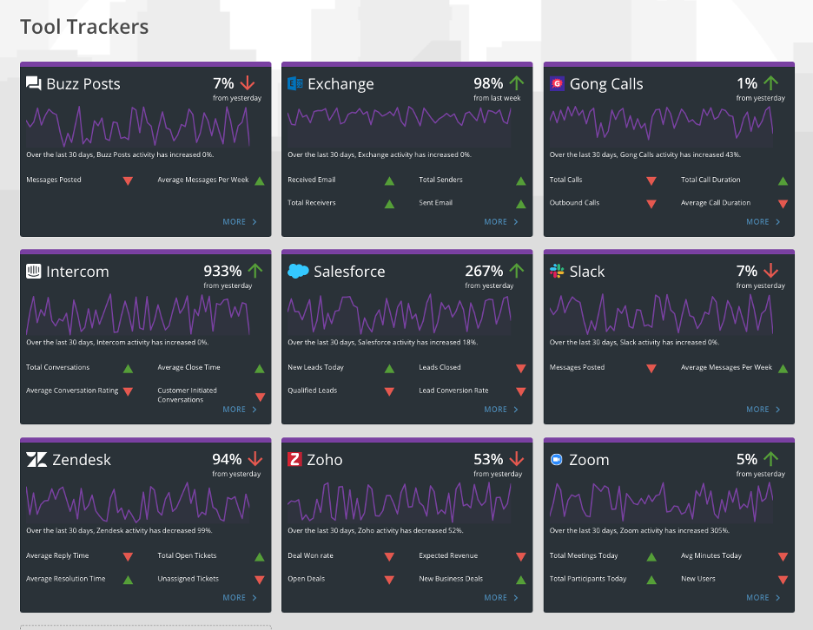This screenshot has height=630, width=813.
Task: Click 'Expected Revenue' metric label
Action: [x=448, y=555]
